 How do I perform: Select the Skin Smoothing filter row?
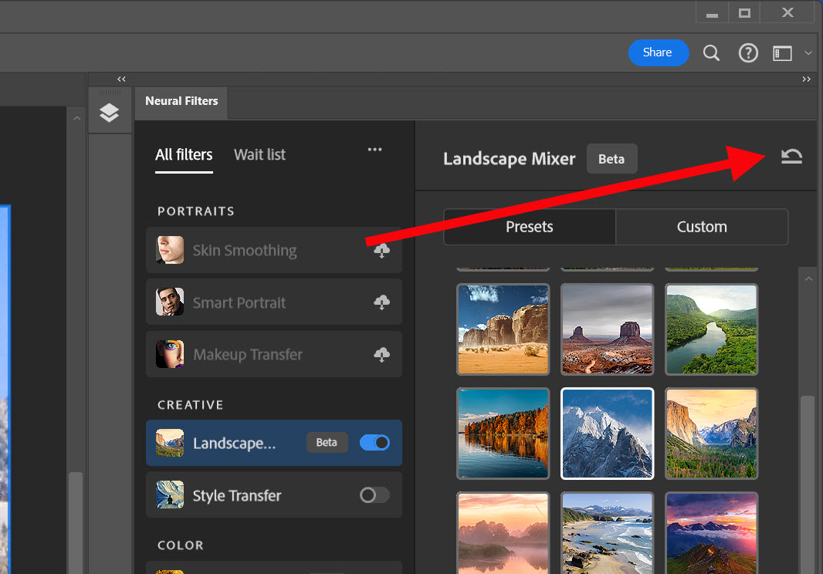[x=274, y=250]
